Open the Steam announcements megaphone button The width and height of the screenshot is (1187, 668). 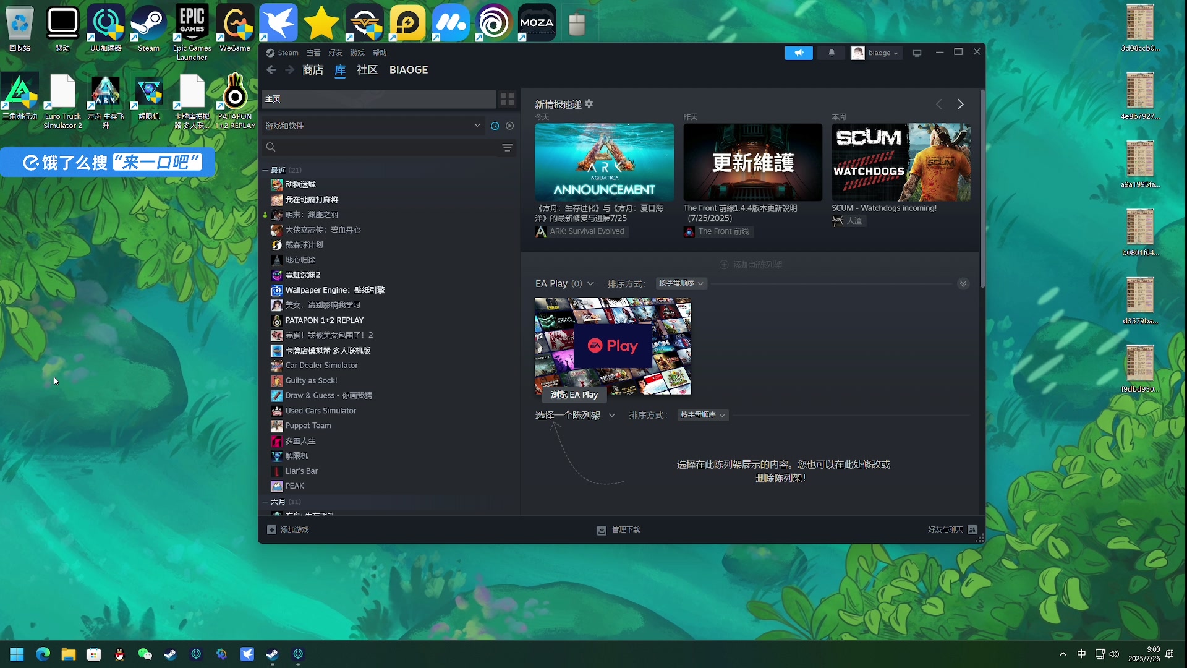[799, 53]
